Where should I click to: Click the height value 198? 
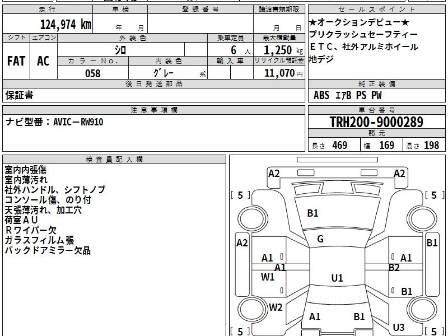[431, 145]
